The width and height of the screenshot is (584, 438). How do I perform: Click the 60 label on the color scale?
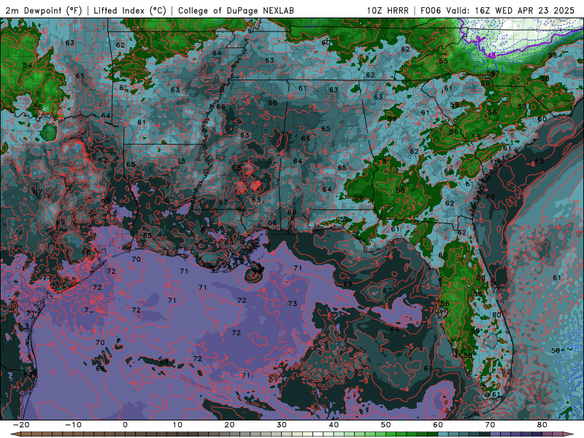click(x=438, y=425)
